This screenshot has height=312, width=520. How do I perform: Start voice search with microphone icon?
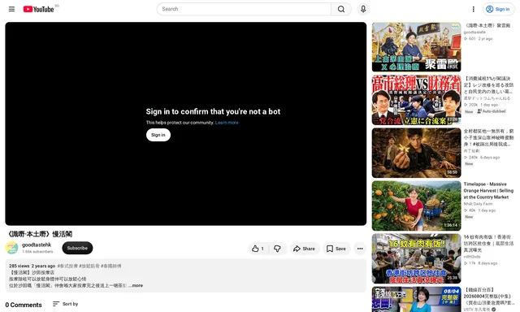point(363,9)
